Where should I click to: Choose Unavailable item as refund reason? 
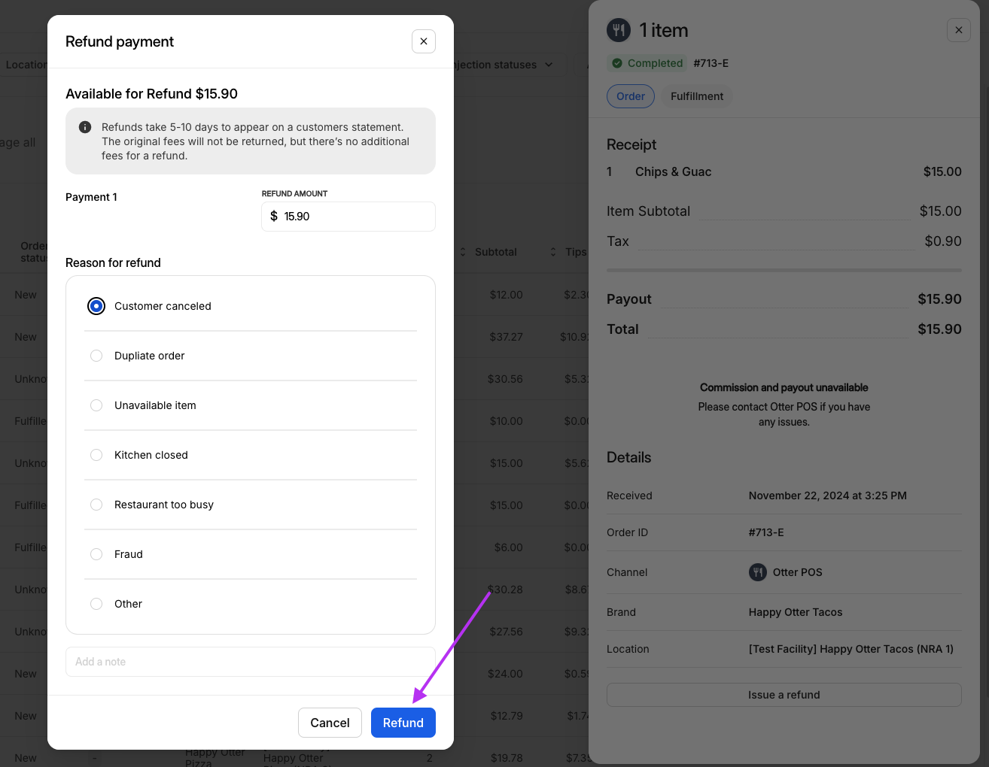click(96, 405)
